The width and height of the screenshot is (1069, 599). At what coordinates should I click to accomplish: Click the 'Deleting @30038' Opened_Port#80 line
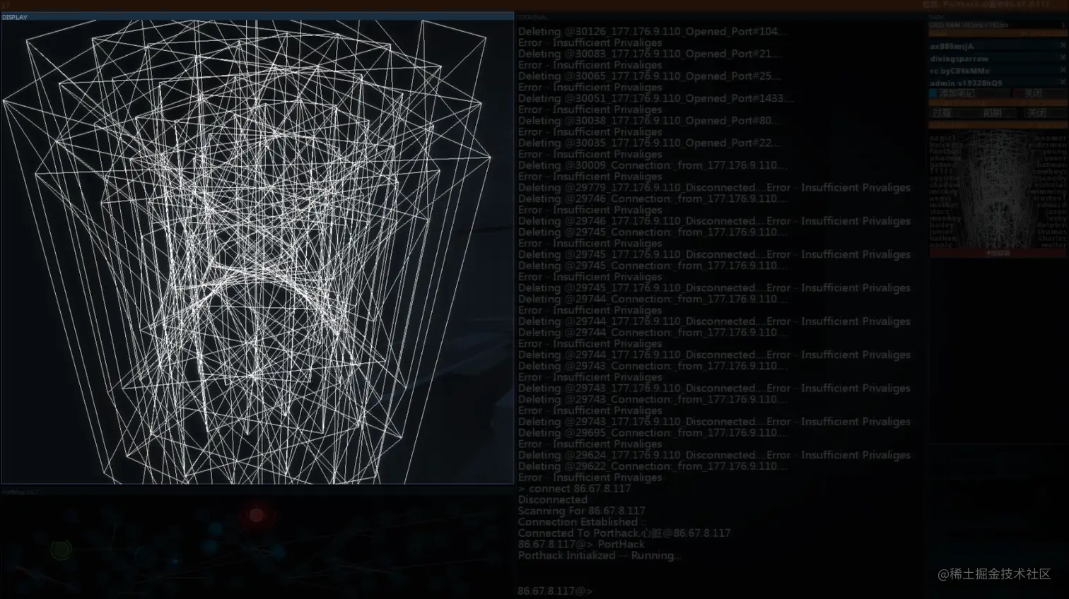(x=650, y=121)
